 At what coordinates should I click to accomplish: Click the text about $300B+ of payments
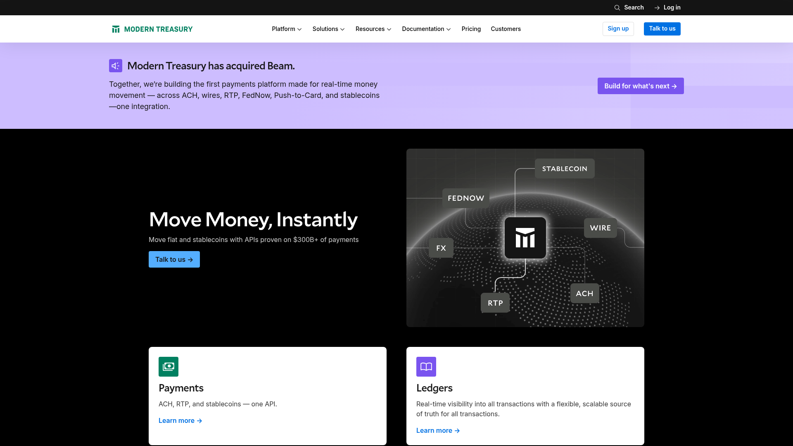254,240
